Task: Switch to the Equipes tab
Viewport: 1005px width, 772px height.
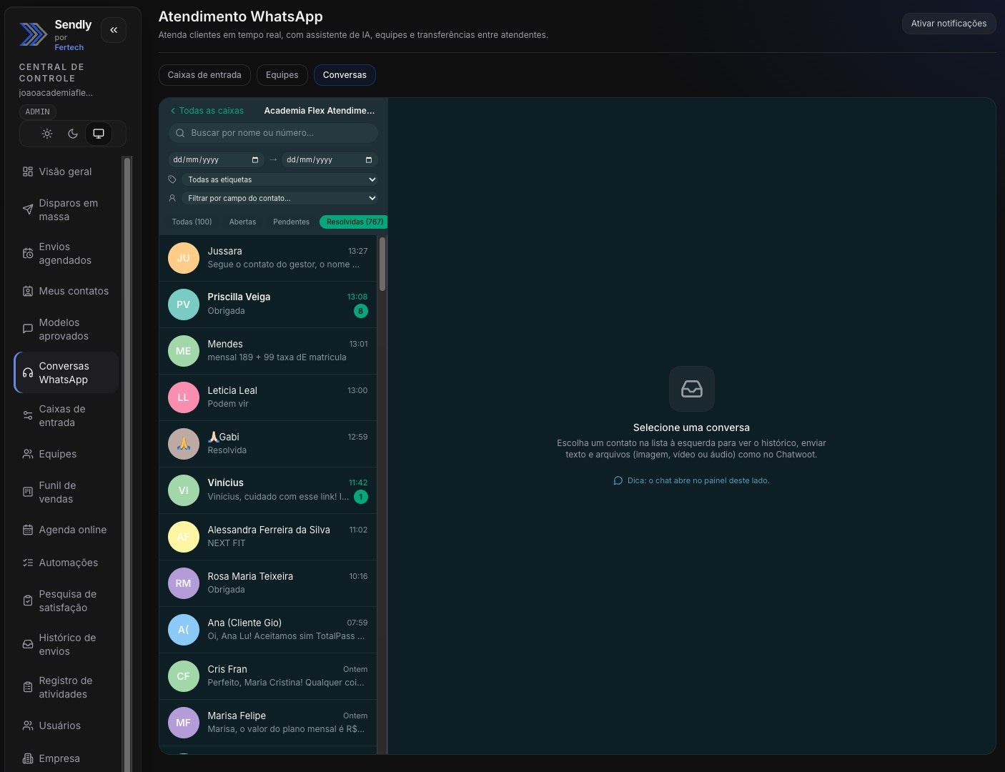Action: click(x=282, y=75)
